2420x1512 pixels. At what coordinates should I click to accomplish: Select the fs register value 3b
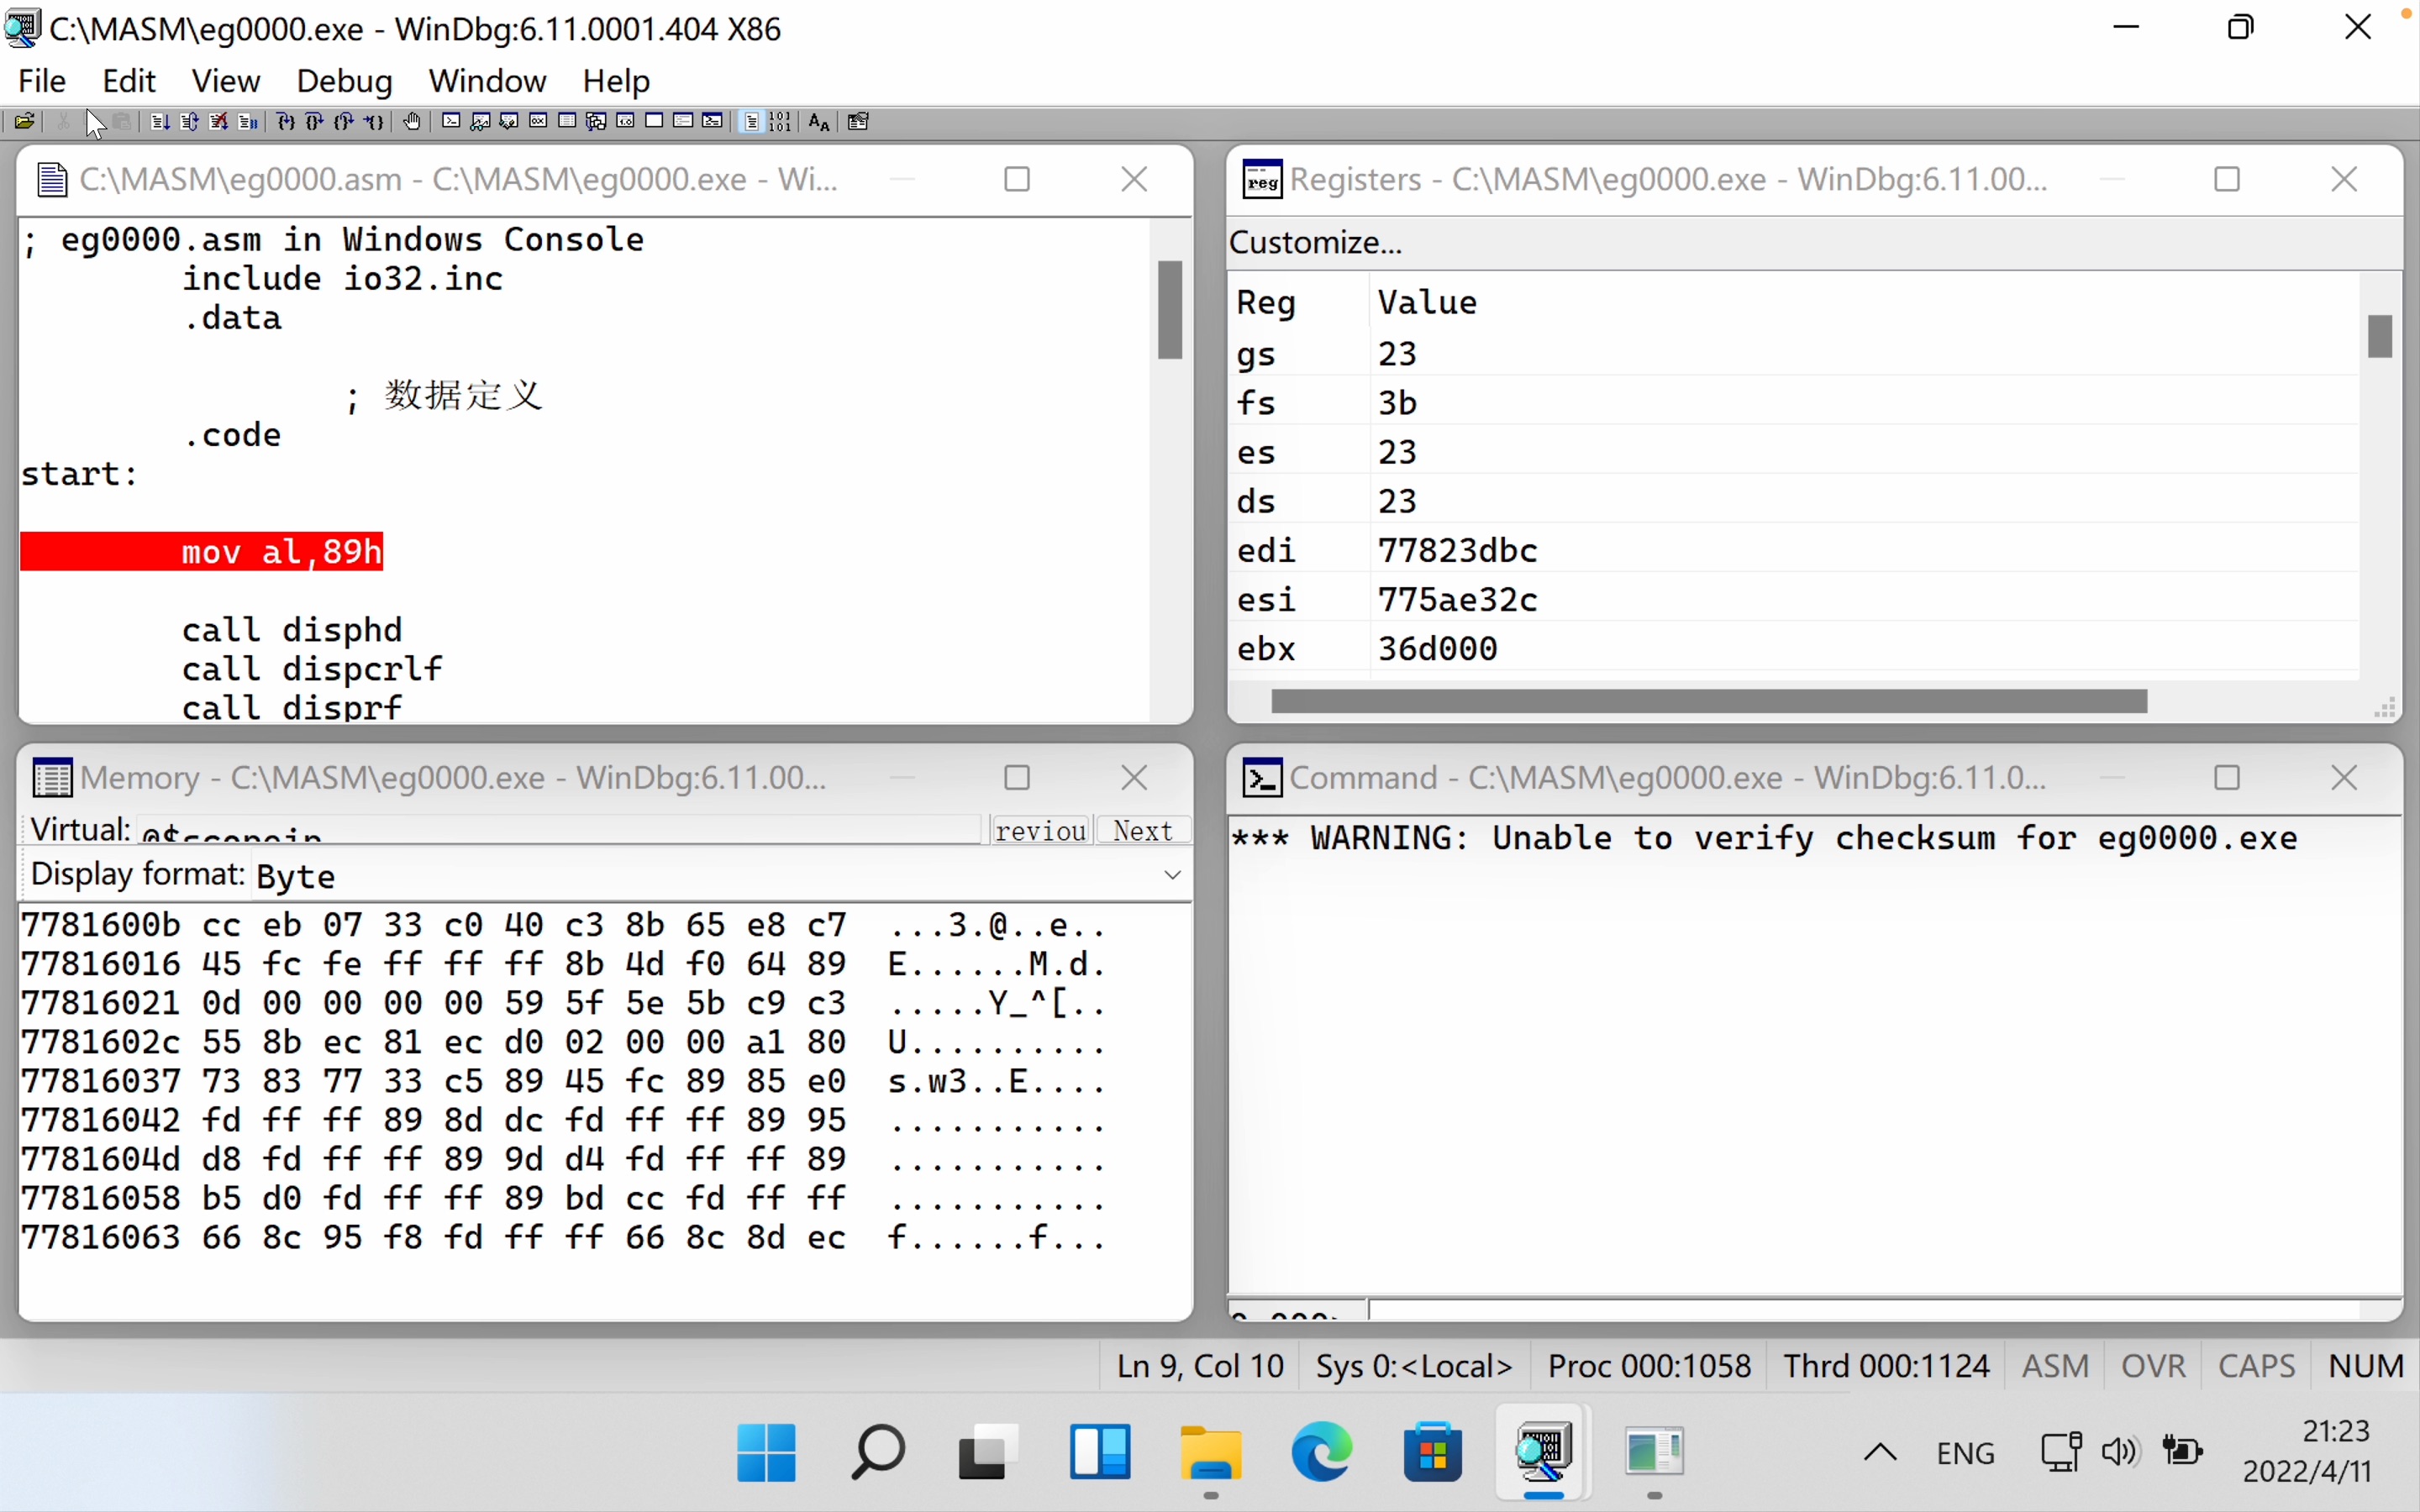tap(1397, 403)
